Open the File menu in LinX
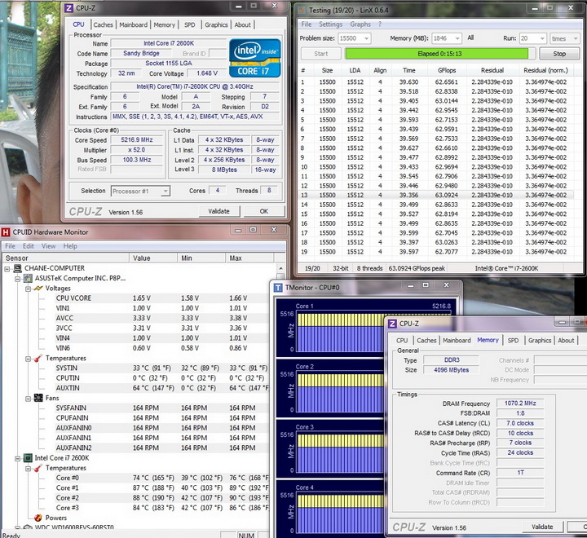This screenshot has height=538, width=587. (307, 24)
